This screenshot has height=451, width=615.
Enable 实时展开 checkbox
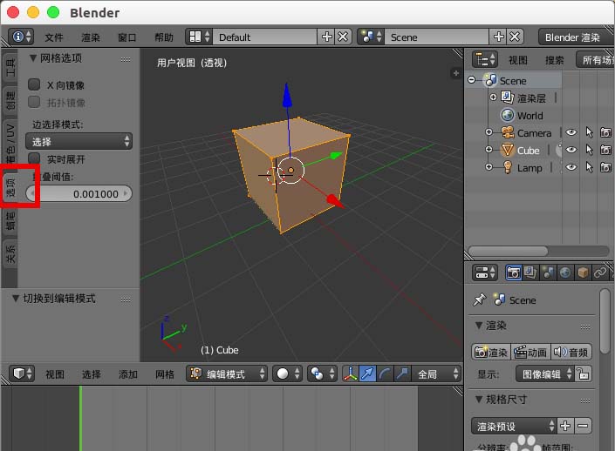point(35,158)
